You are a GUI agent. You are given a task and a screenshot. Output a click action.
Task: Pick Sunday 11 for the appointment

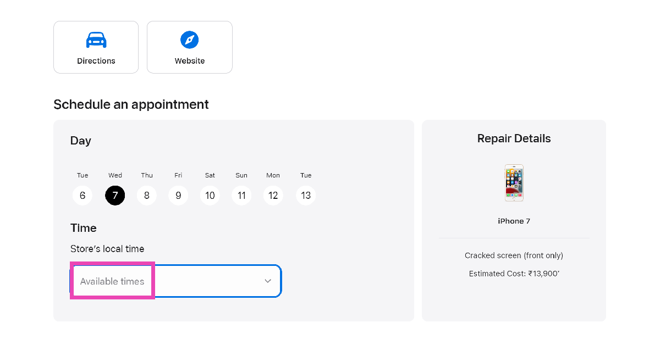pyautogui.click(x=241, y=195)
